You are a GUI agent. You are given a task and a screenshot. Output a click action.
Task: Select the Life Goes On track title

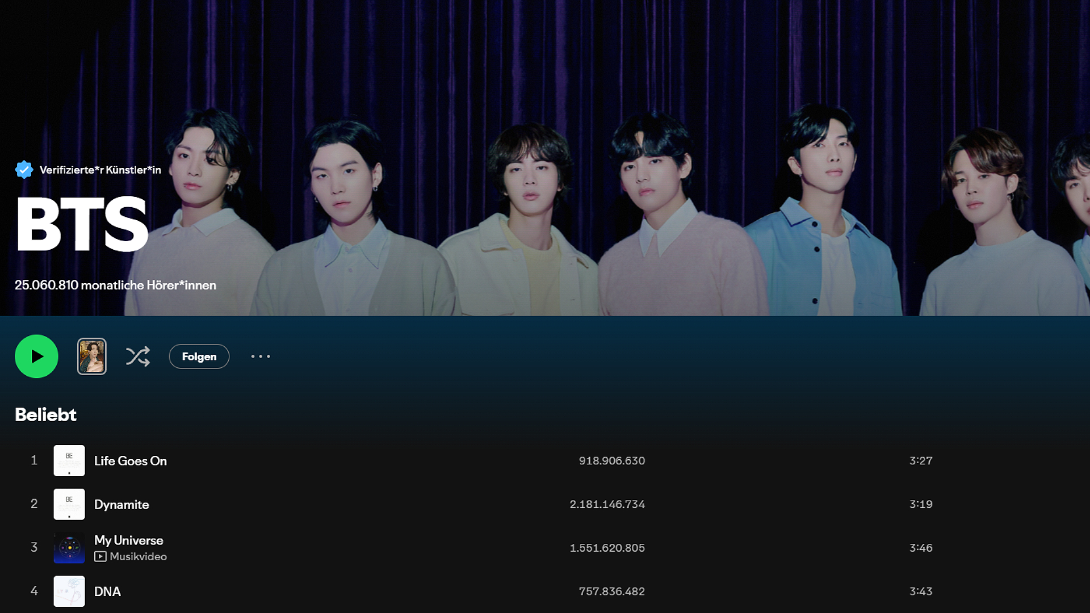click(131, 461)
